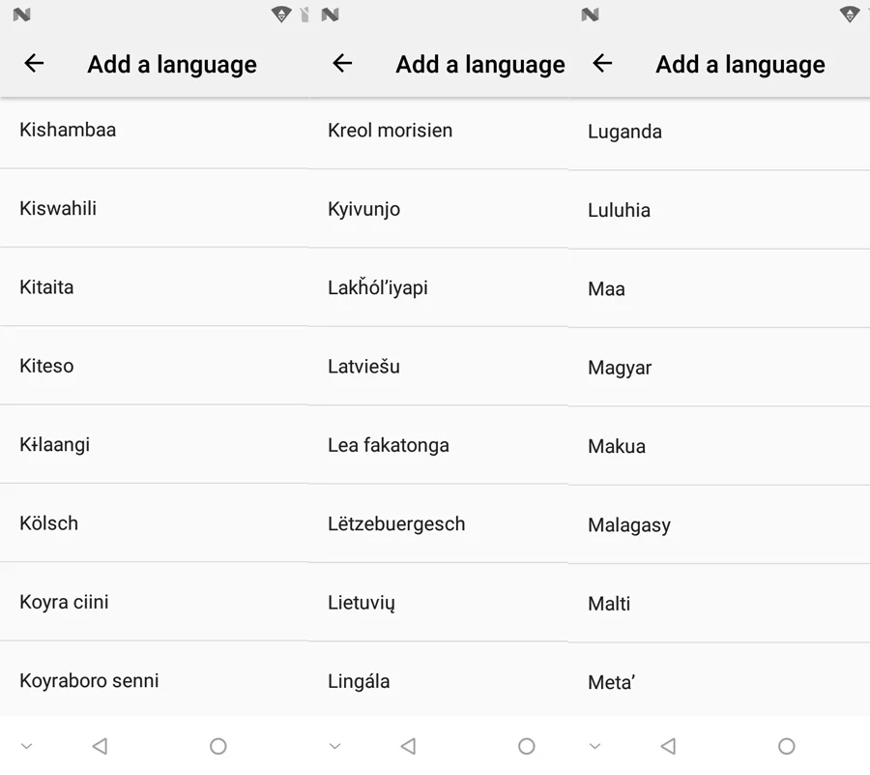Tap back arrow above Luganda list
870x775 pixels.
click(x=602, y=63)
